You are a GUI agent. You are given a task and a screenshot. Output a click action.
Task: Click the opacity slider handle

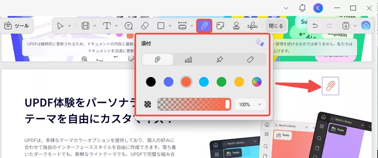pyautogui.click(x=228, y=104)
